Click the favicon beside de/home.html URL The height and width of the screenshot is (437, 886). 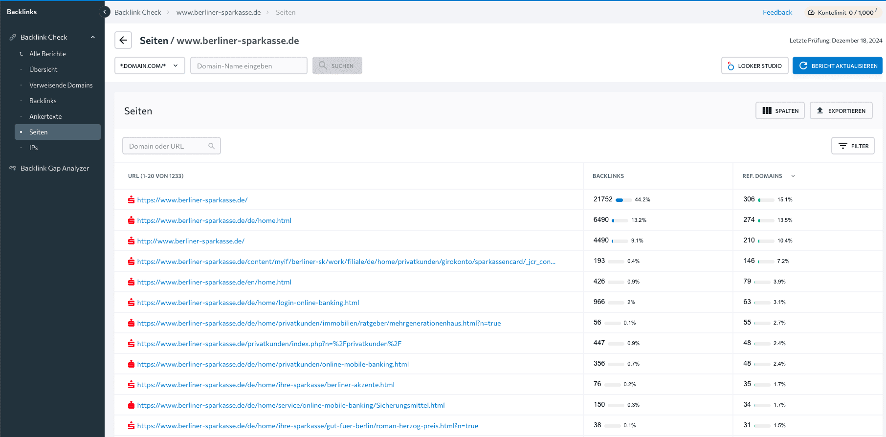[x=131, y=220]
